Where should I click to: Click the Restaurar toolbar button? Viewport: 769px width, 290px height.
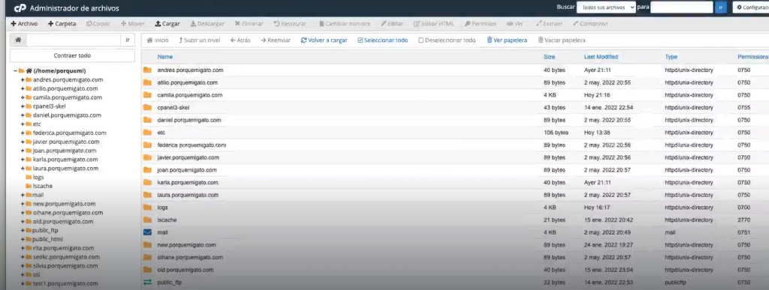pyautogui.click(x=290, y=23)
